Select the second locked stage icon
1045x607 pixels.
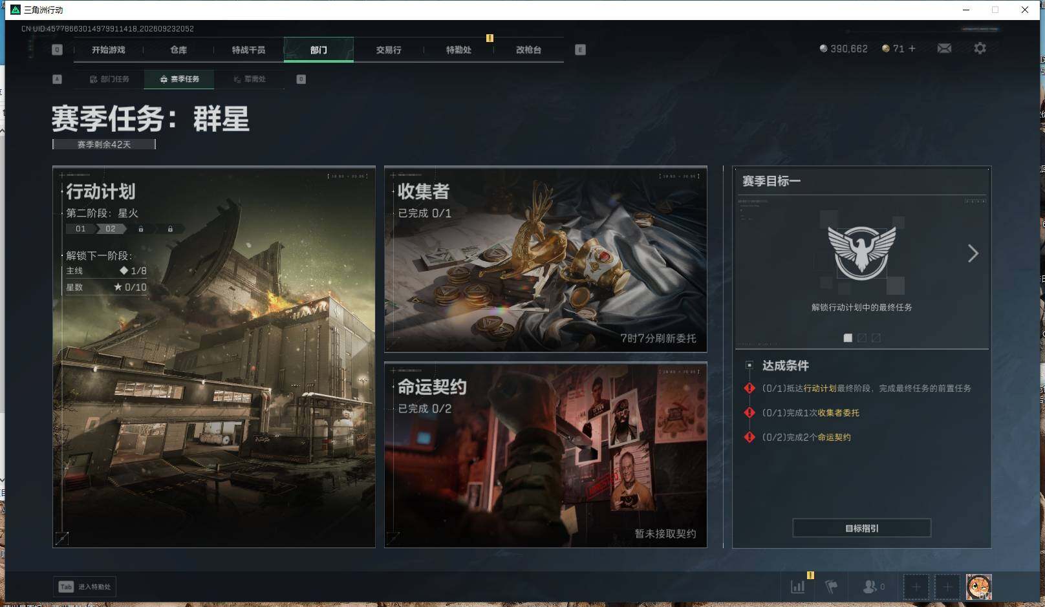[x=170, y=229]
